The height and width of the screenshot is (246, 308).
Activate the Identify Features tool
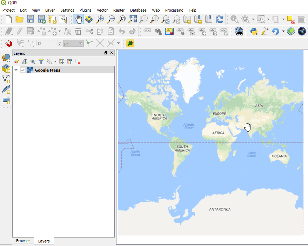click(234, 20)
